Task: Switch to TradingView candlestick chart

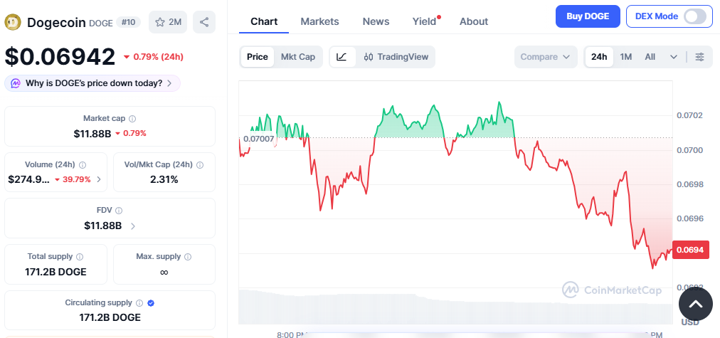Action: 396,57
